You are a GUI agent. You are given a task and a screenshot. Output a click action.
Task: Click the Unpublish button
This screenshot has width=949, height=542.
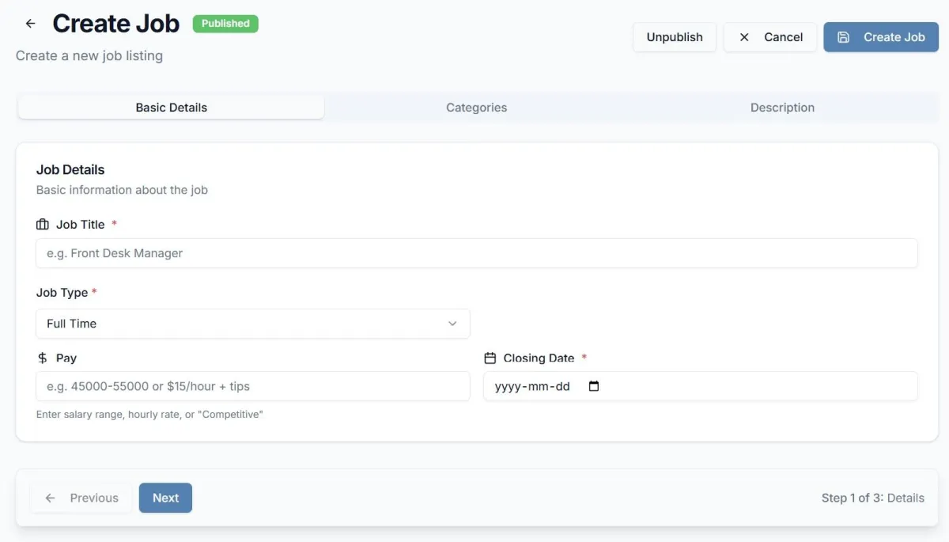click(675, 37)
